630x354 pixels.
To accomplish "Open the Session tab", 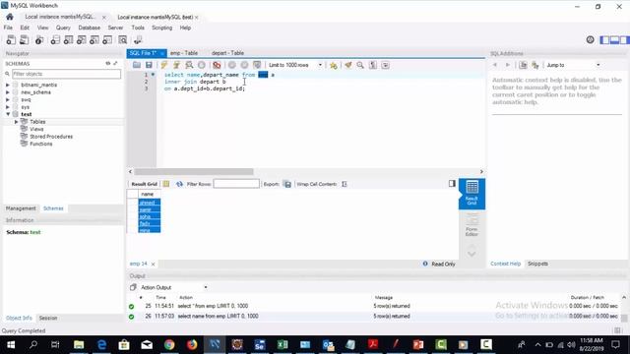I will pos(48,318).
